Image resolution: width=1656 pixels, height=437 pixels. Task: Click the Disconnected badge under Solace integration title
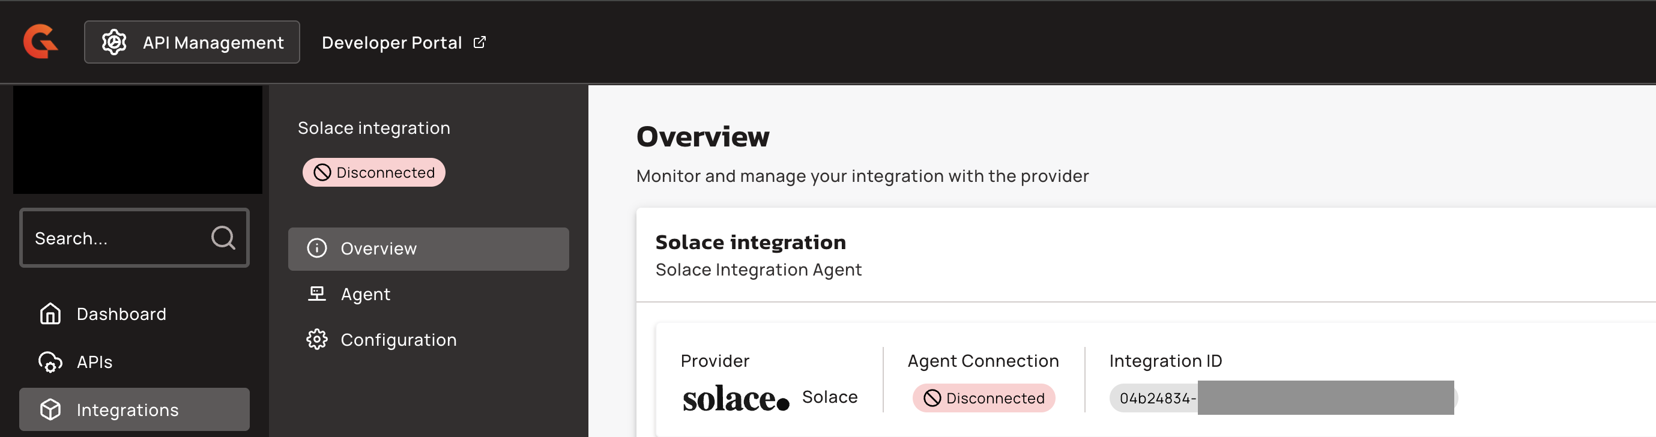coord(374,172)
